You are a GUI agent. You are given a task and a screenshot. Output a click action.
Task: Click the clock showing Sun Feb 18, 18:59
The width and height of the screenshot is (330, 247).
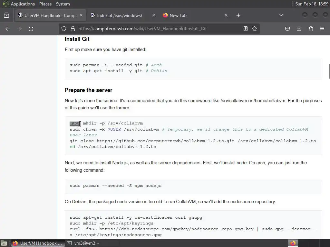tap(312, 4)
